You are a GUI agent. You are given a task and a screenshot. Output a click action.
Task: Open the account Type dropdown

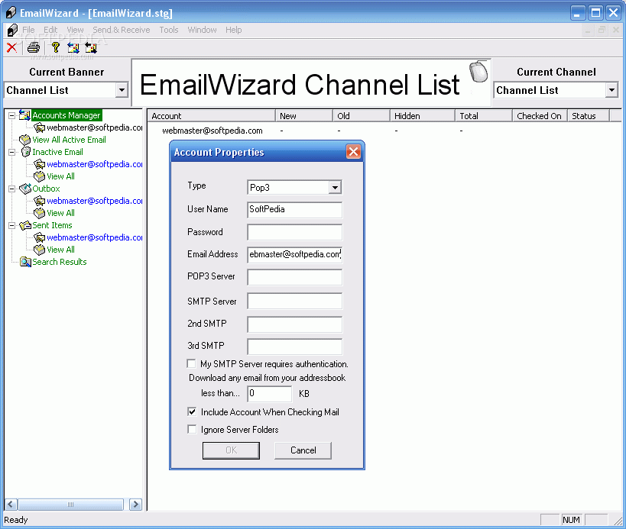(x=335, y=187)
